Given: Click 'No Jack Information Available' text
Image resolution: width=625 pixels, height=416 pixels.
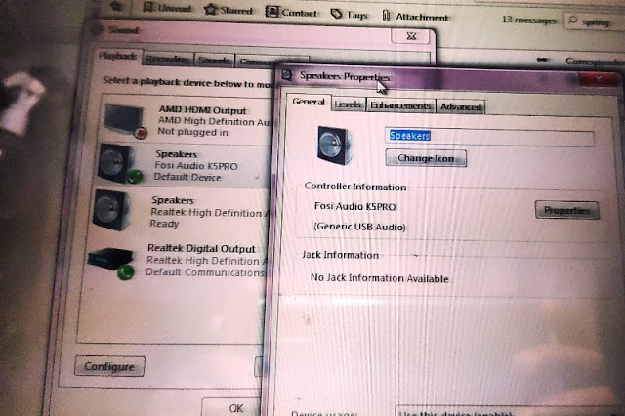Looking at the screenshot, I should (x=380, y=278).
